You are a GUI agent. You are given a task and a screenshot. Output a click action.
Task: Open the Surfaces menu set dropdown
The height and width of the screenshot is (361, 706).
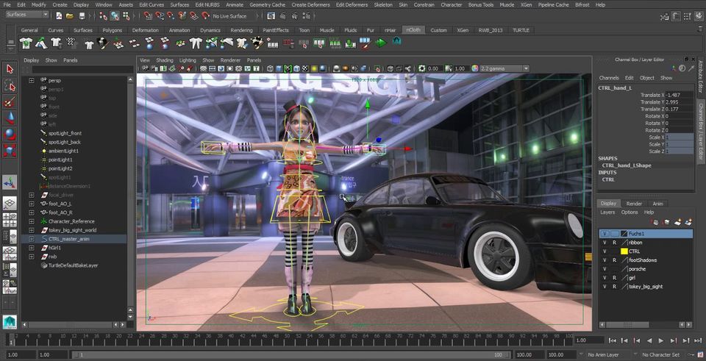point(26,15)
